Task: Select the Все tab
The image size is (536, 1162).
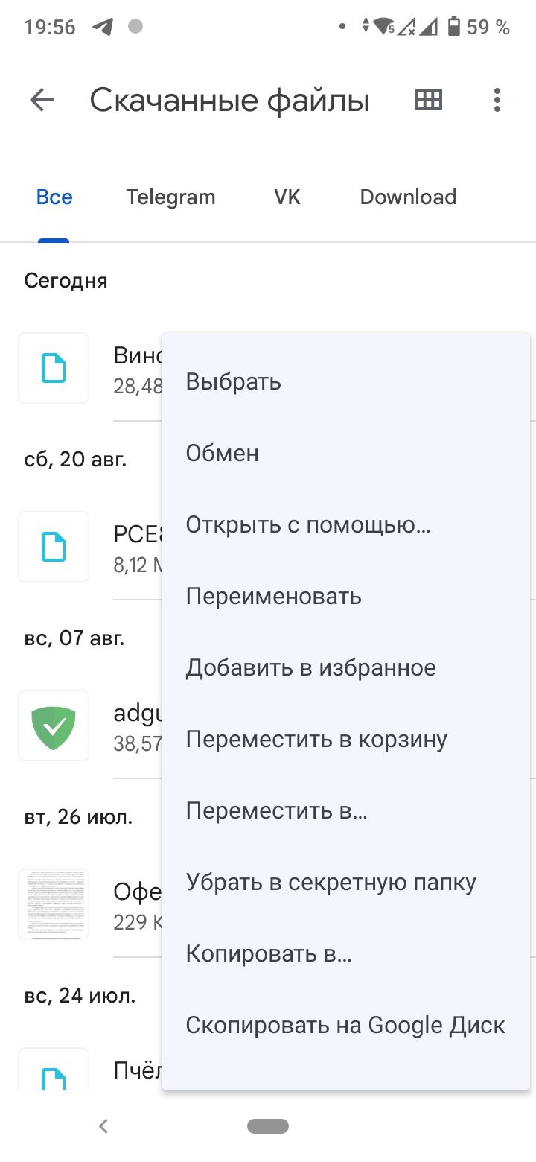Action: (54, 197)
